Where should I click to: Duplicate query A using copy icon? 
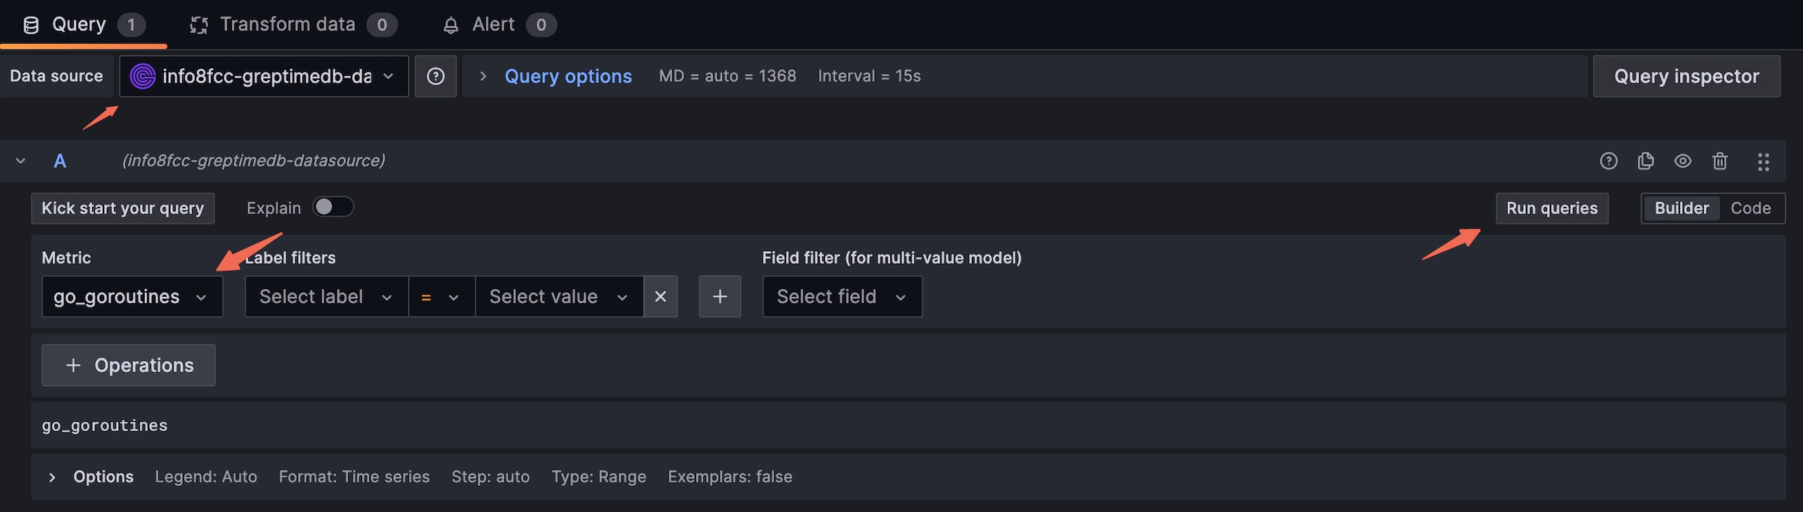coord(1645,160)
